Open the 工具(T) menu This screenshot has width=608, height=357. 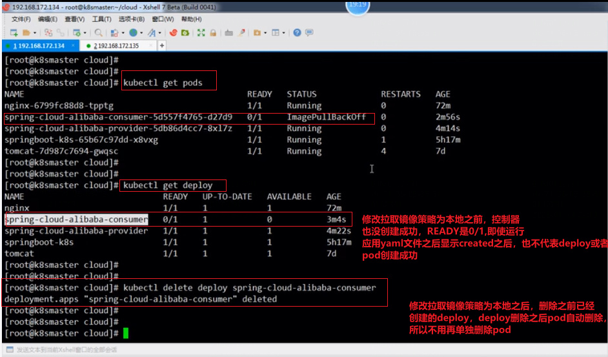[x=101, y=19]
